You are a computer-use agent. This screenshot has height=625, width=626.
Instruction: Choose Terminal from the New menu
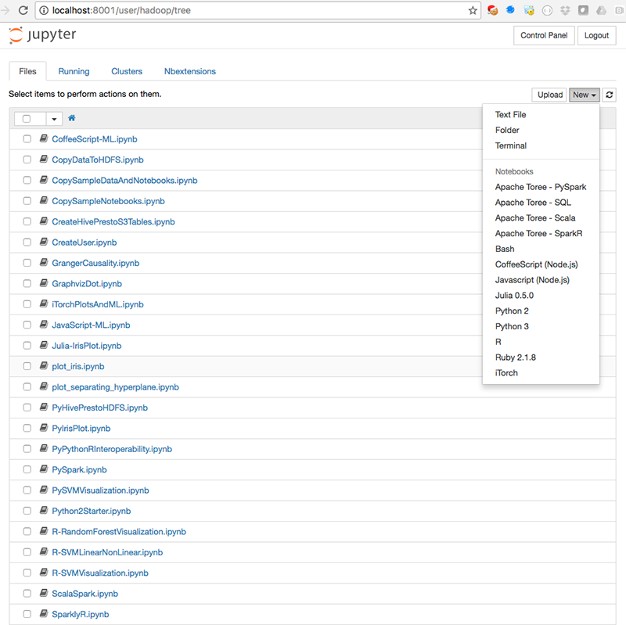[510, 145]
